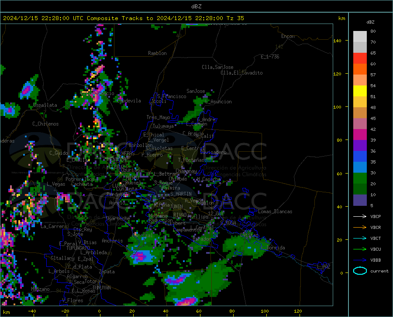This screenshot has height=317, width=393.
Task: Click the Manzano label
Action: point(40,289)
